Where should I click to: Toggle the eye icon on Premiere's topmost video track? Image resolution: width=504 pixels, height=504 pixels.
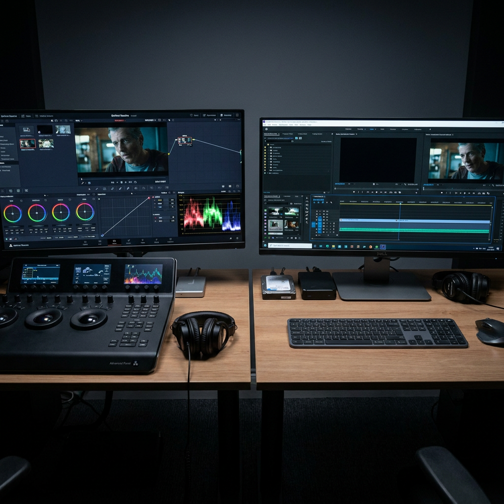(x=327, y=211)
